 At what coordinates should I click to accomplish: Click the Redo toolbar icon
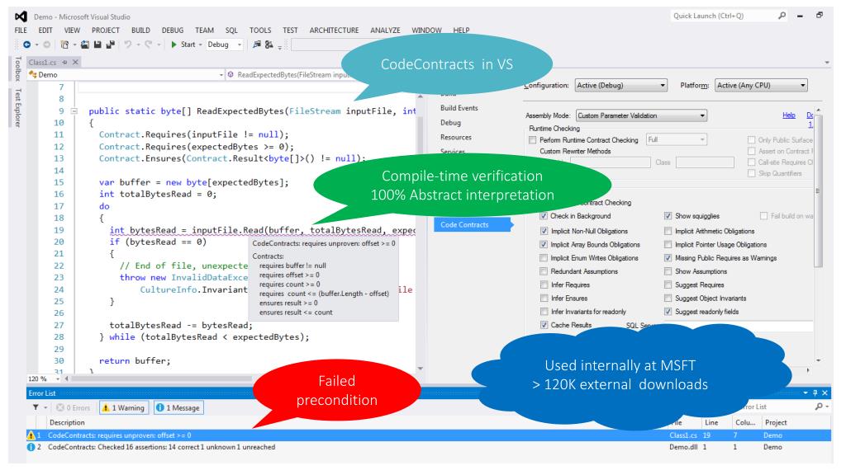pyautogui.click(x=148, y=45)
